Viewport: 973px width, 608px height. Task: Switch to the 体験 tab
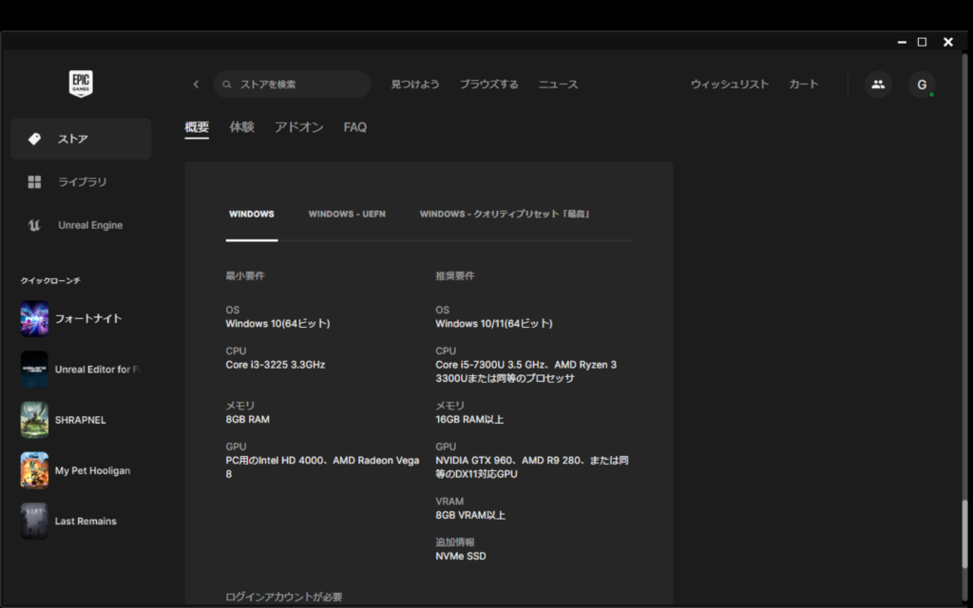[242, 127]
